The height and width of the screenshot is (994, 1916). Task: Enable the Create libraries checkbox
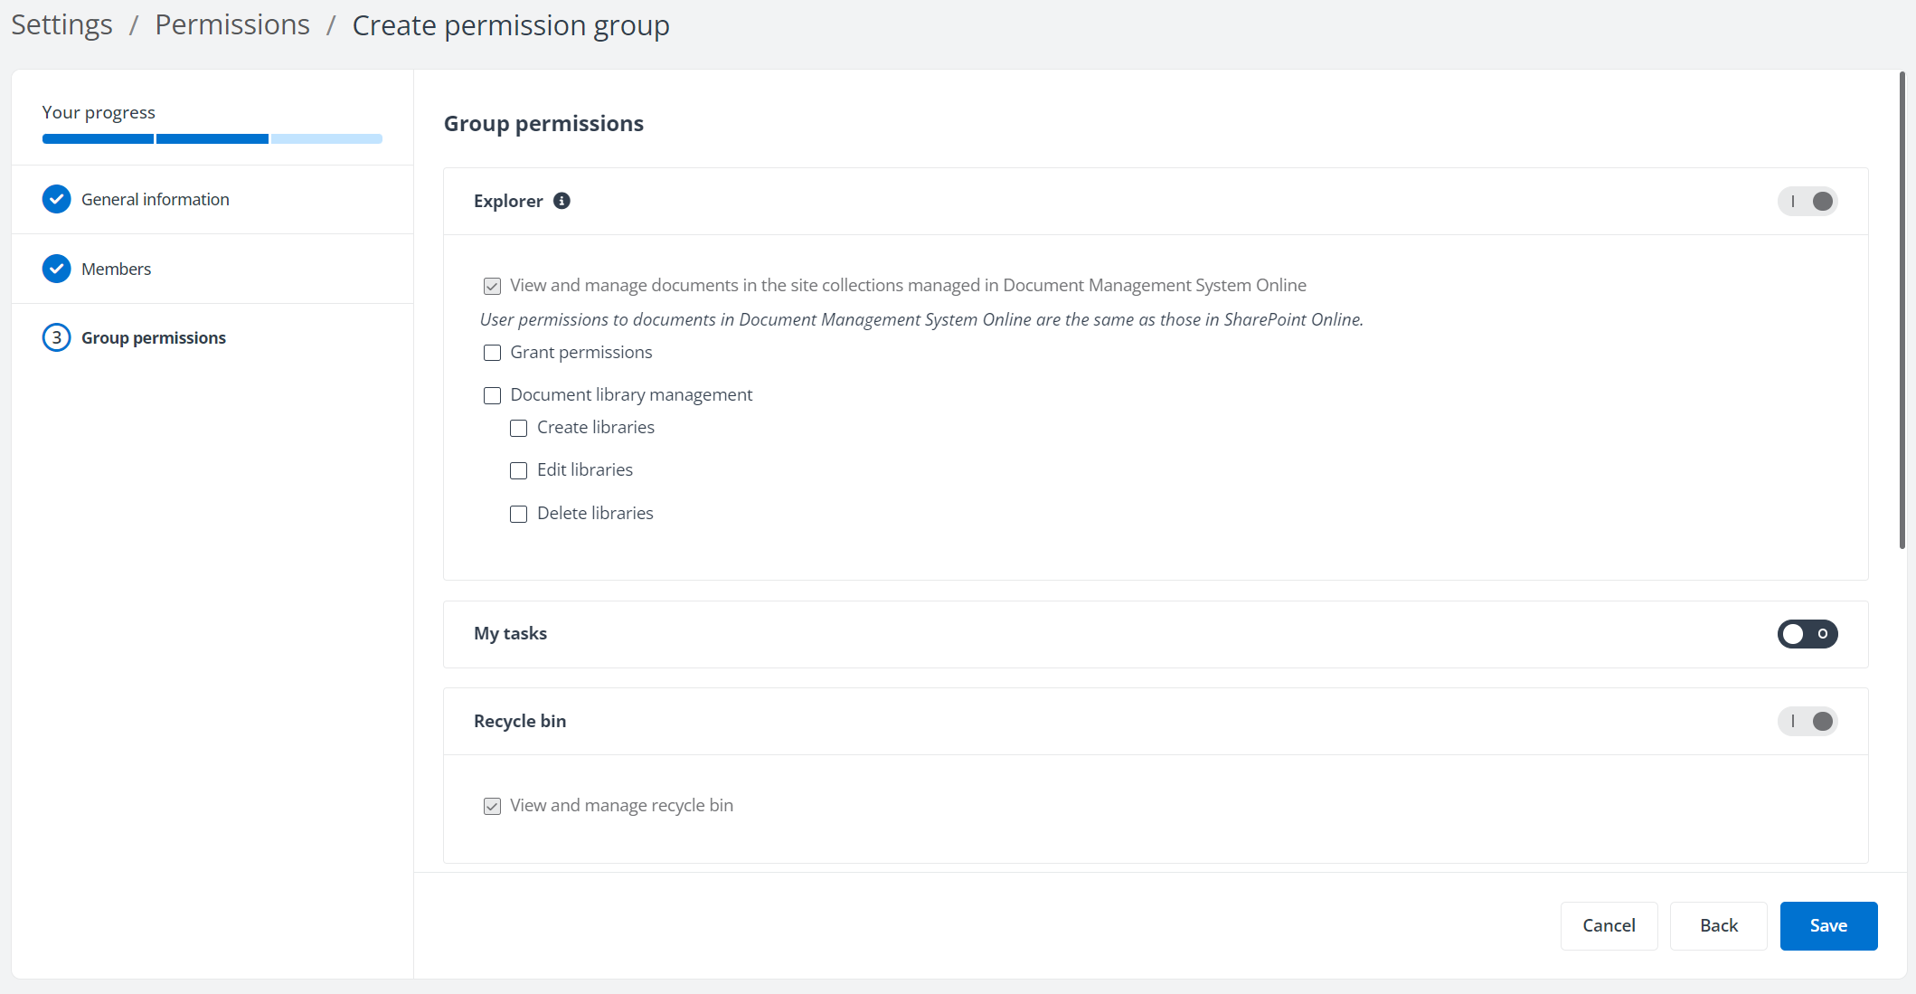click(x=518, y=428)
